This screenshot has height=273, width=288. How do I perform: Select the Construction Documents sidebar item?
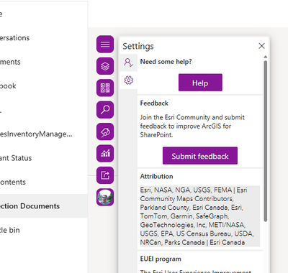tap(44, 206)
